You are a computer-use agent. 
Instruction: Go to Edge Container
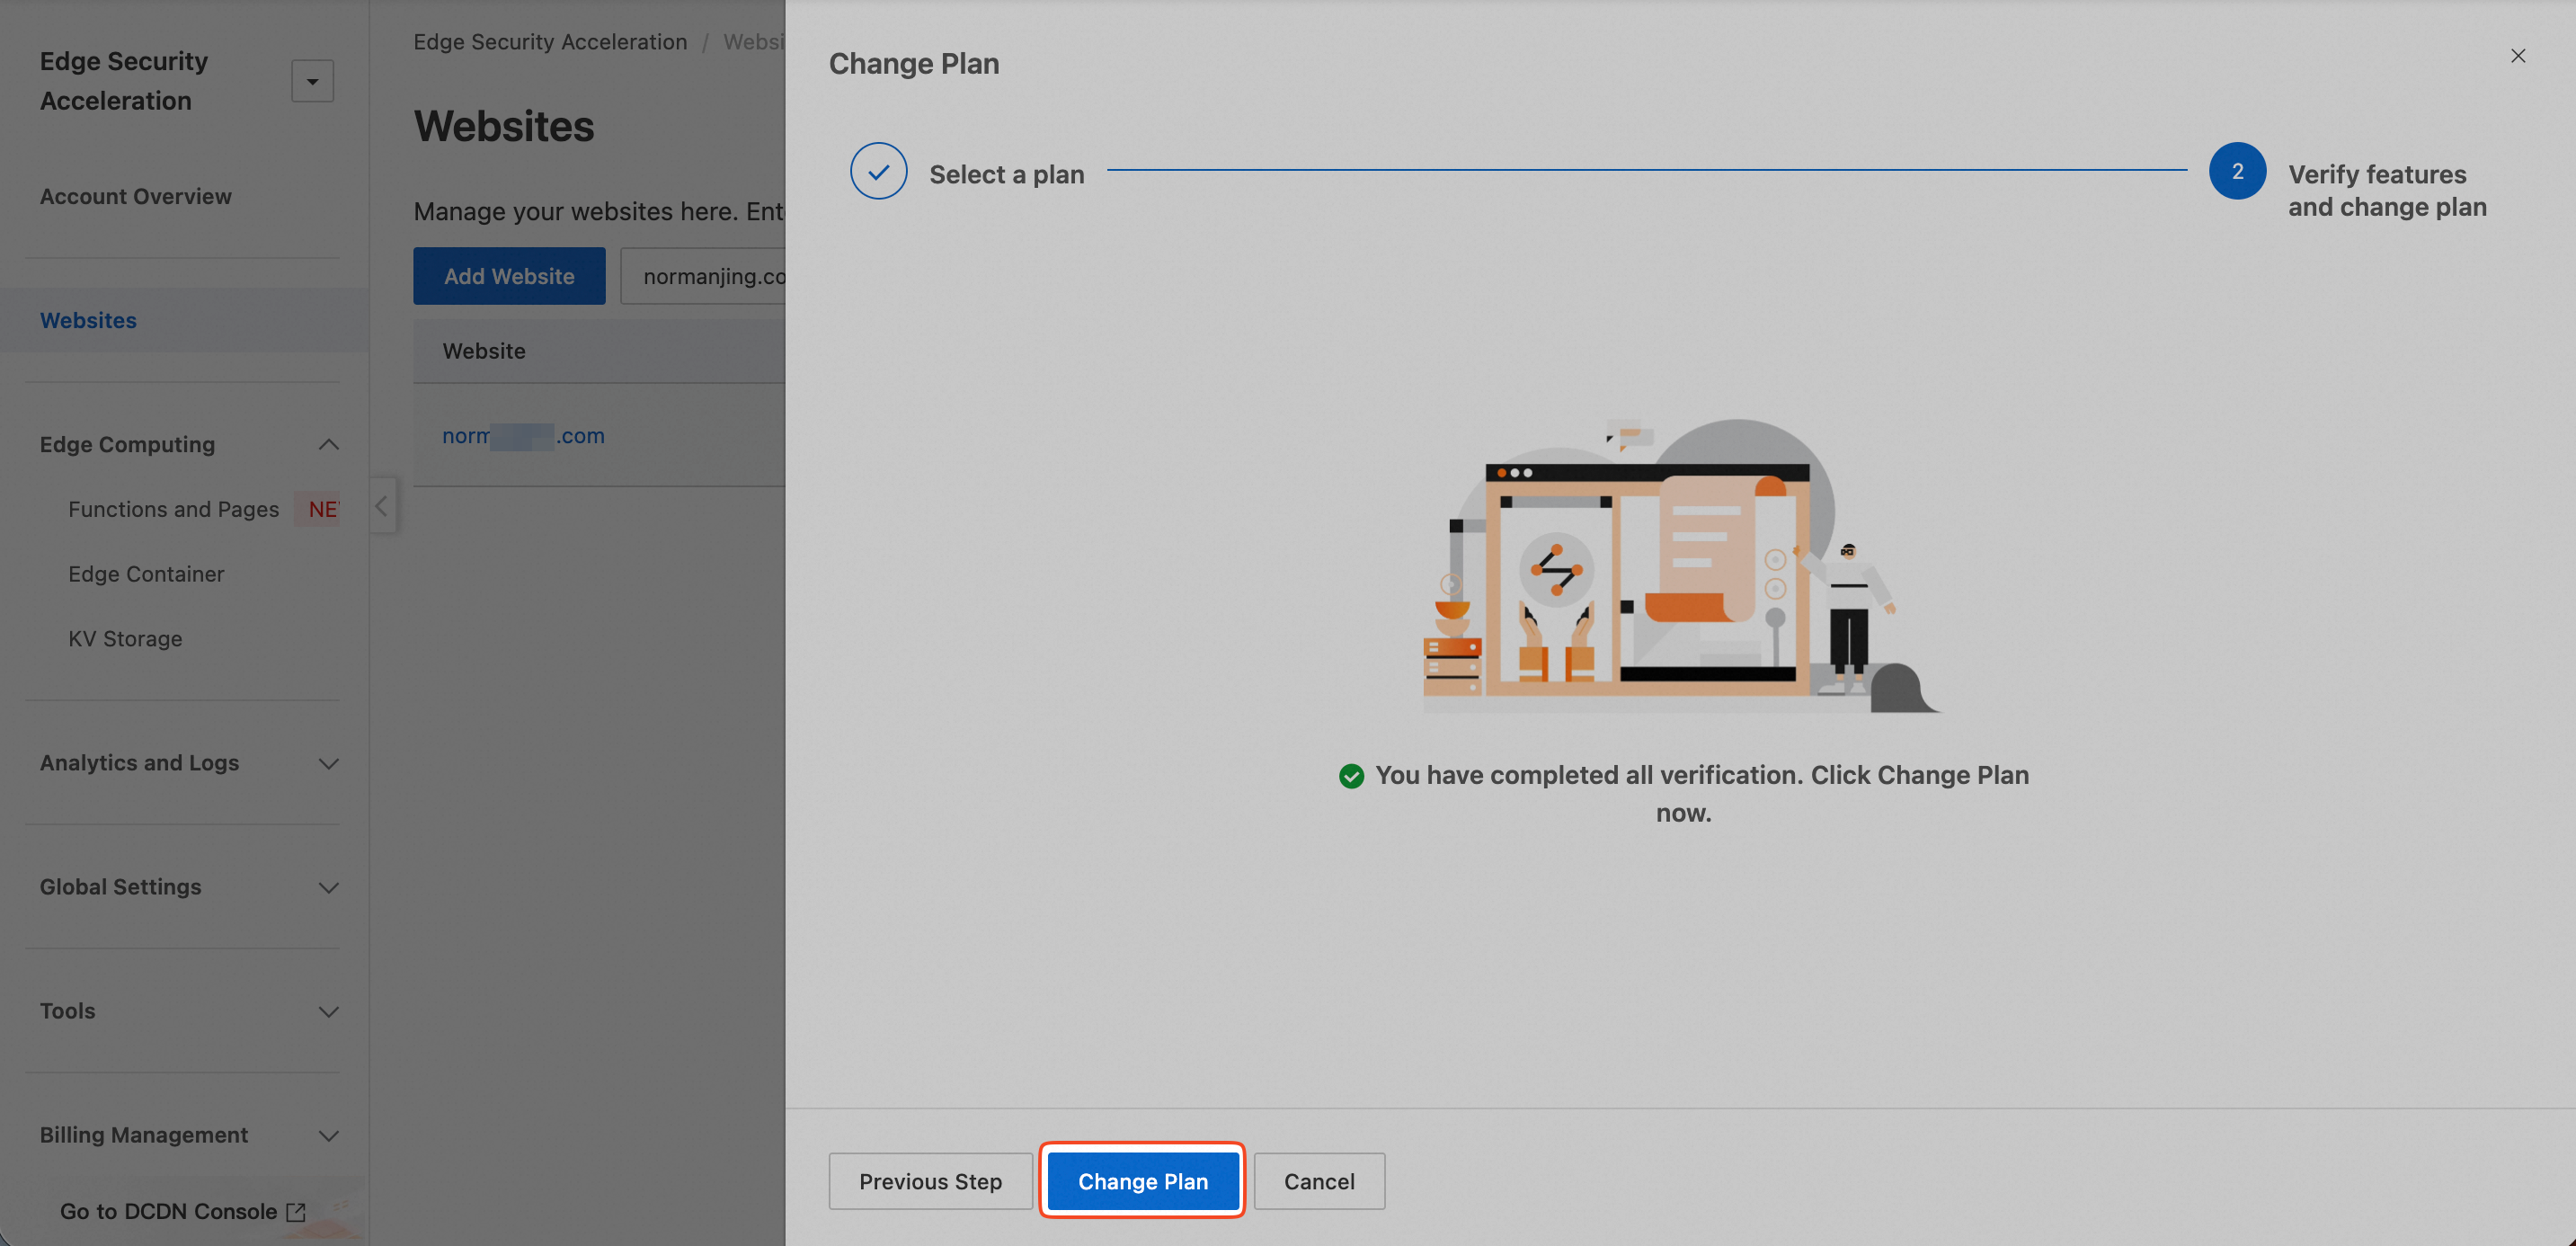(x=146, y=574)
